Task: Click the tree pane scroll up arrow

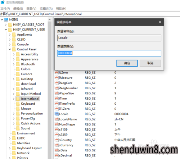Action: 50,19
